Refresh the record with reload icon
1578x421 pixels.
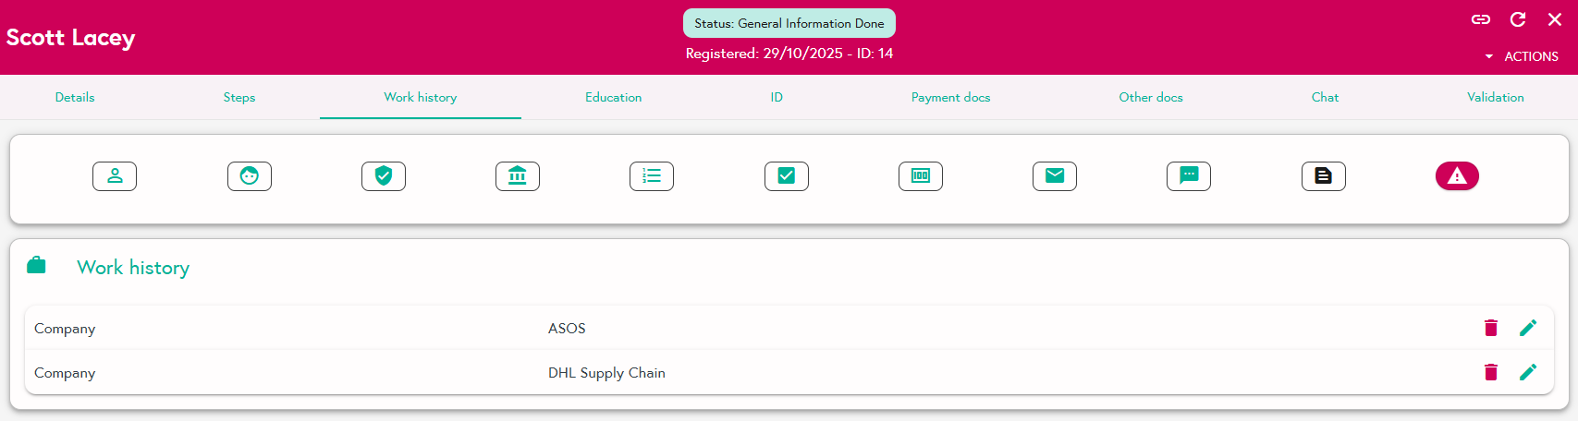coord(1518,19)
